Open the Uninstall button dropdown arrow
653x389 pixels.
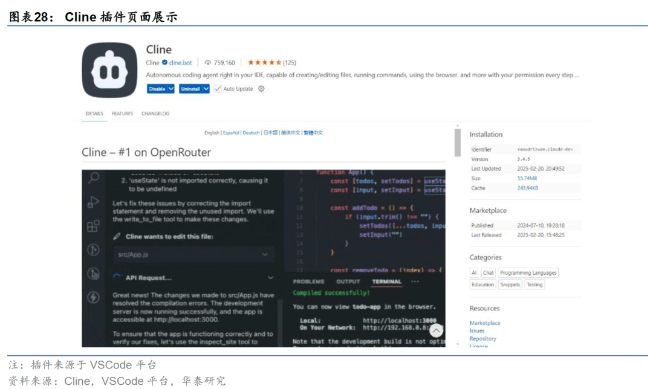[206, 89]
